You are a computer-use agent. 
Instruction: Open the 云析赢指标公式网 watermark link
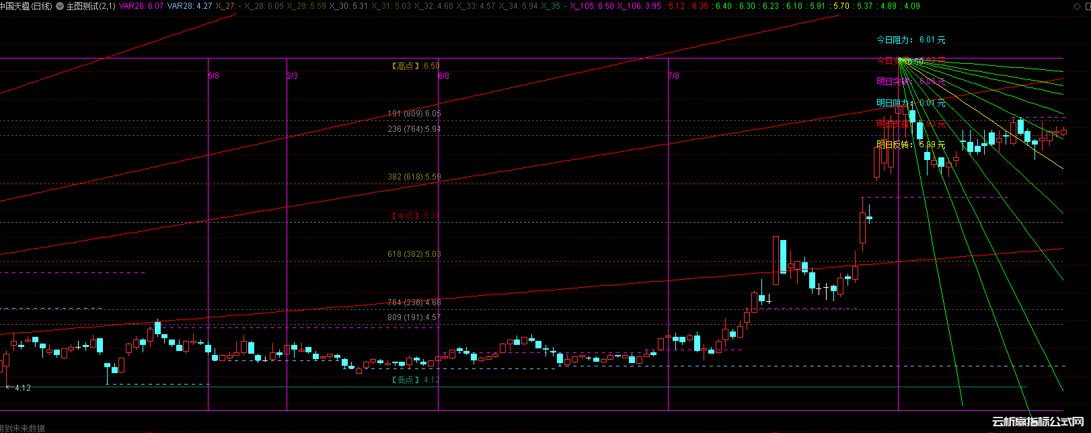point(1040,422)
